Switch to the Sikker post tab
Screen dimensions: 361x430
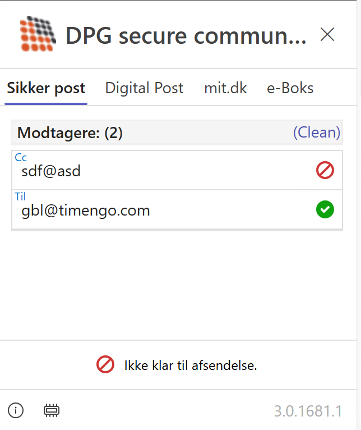click(x=46, y=88)
